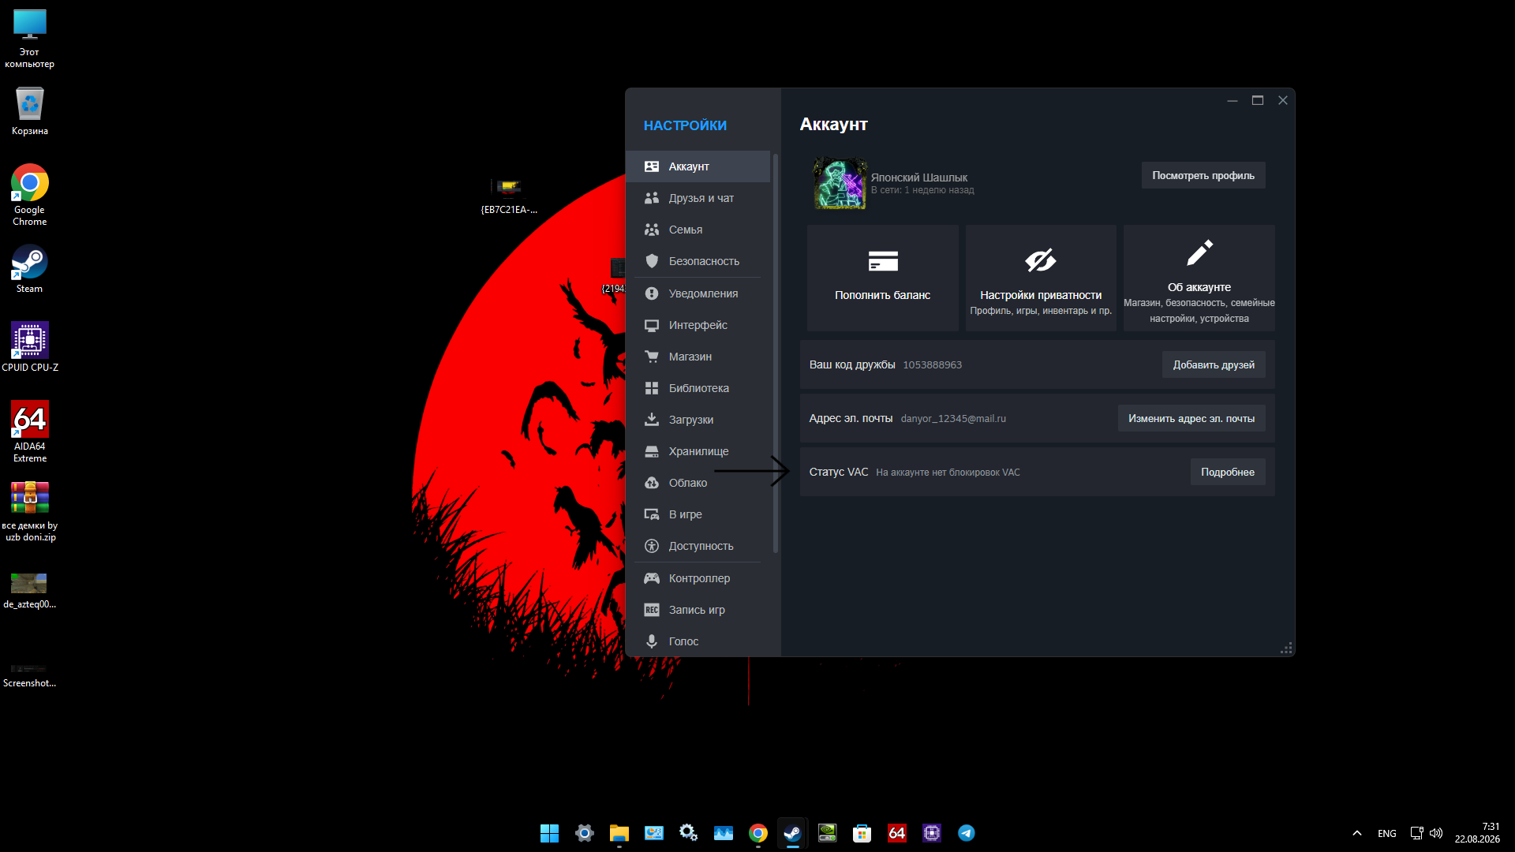Viewport: 1515px width, 852px height.
Task: Select the Контроллер gamepad icon
Action: point(652,578)
